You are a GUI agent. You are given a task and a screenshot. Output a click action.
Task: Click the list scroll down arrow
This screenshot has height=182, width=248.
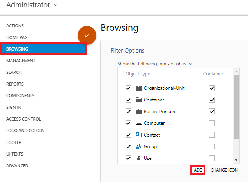(236, 160)
